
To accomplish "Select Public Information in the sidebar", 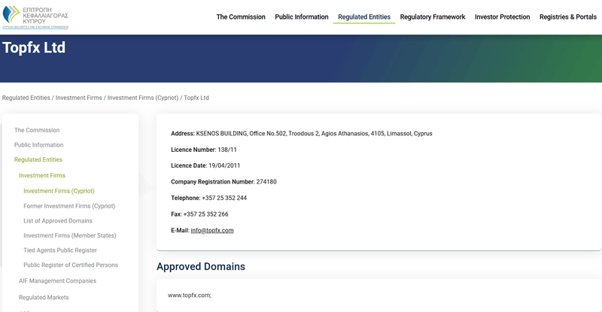I will pos(39,144).
